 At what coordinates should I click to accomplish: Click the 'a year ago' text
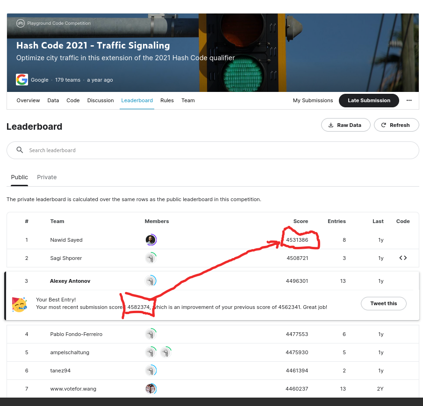(100, 80)
